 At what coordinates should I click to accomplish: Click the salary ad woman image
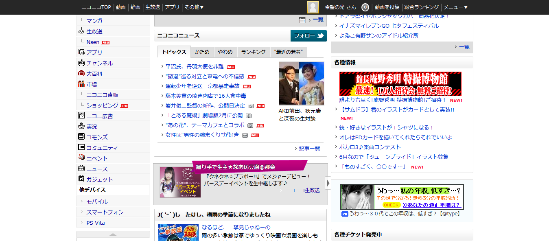point(358,197)
